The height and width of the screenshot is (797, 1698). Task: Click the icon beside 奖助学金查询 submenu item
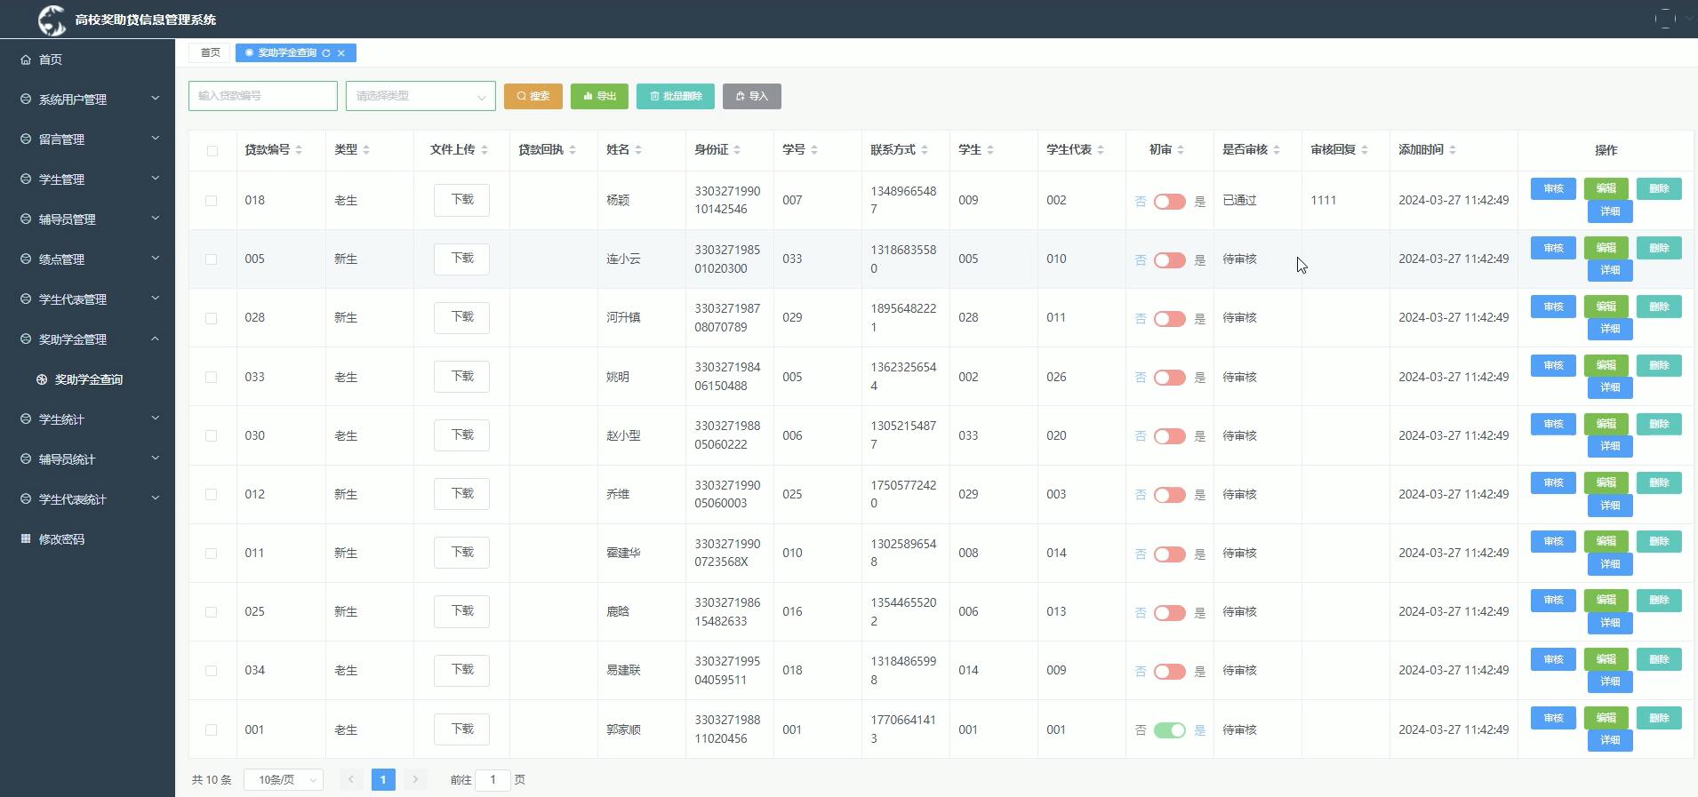coord(42,379)
